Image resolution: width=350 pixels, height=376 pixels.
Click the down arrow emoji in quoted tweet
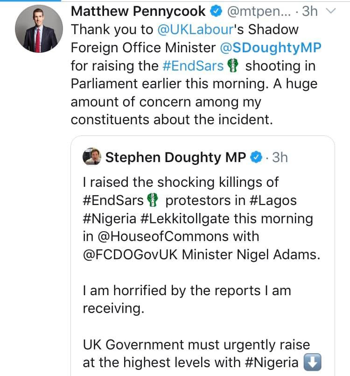310,362
